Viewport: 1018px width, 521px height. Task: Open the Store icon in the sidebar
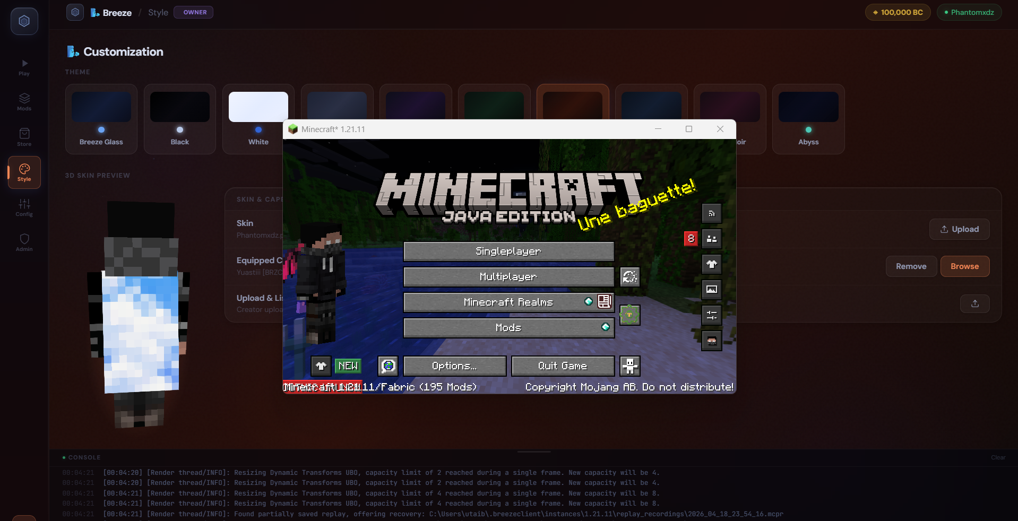24,137
